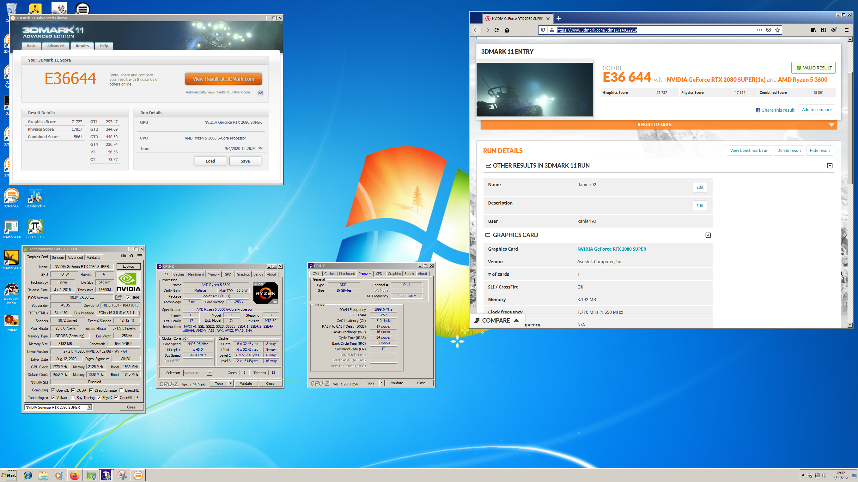Click View benchmark run button
The height and width of the screenshot is (482, 858).
point(749,150)
